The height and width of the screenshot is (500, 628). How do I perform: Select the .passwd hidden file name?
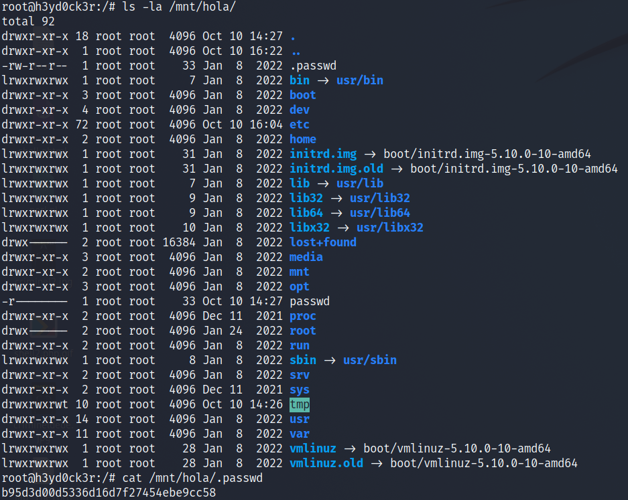tap(310, 65)
